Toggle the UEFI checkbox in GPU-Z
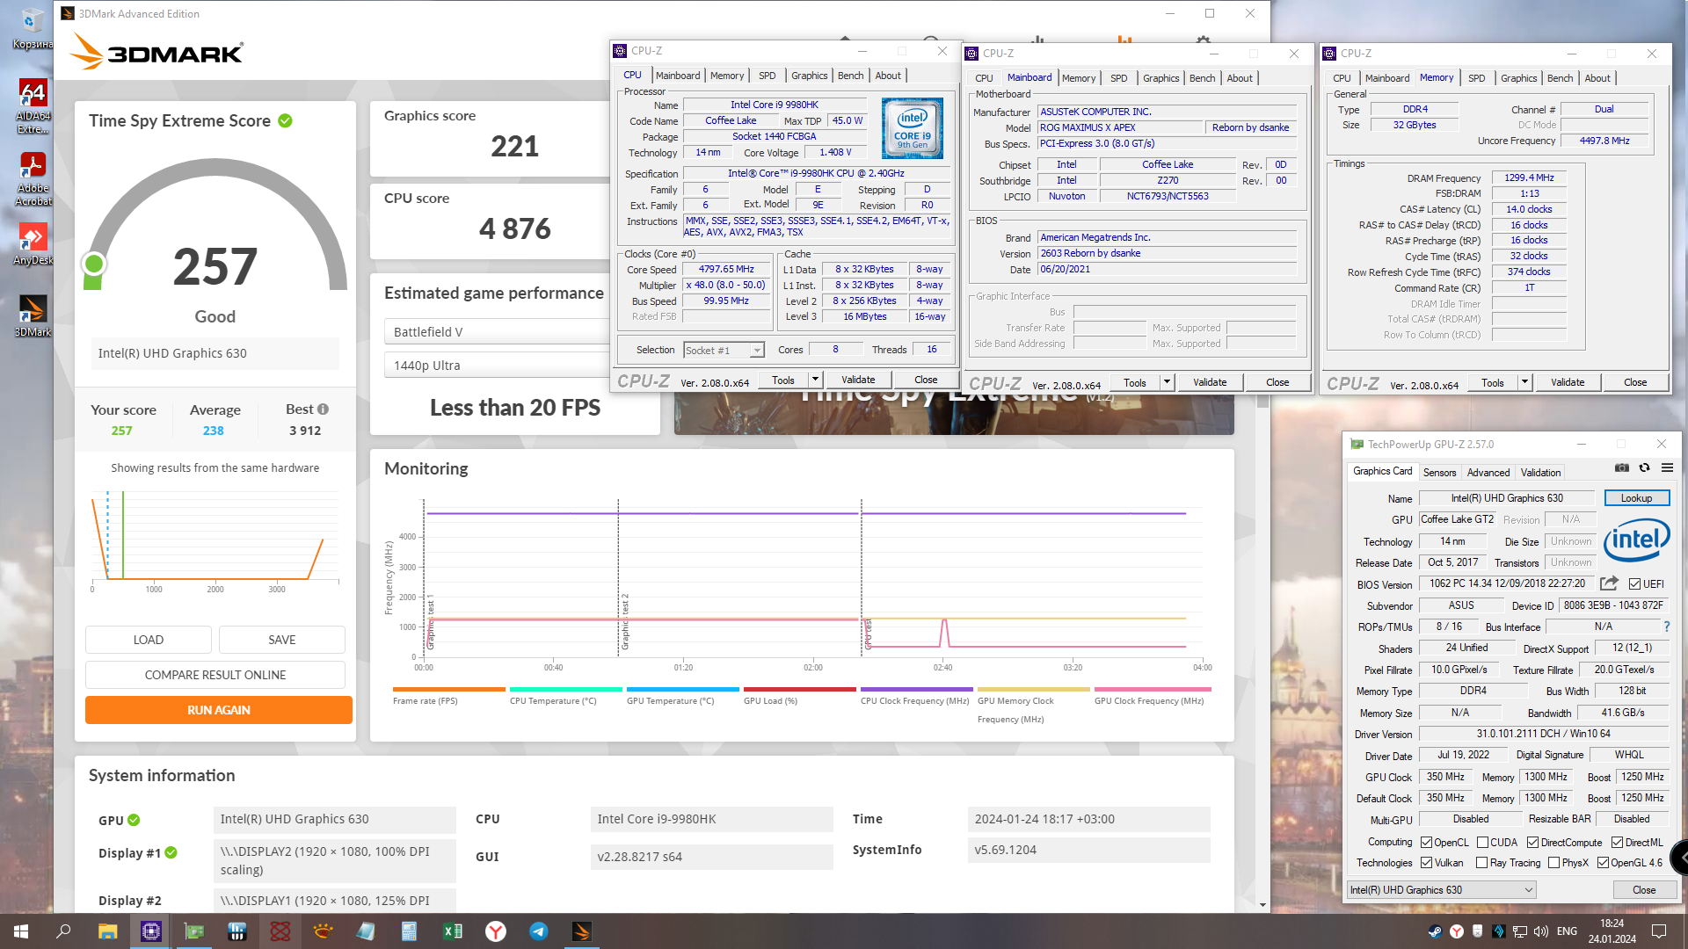The height and width of the screenshot is (949, 1688). pyautogui.click(x=1634, y=584)
